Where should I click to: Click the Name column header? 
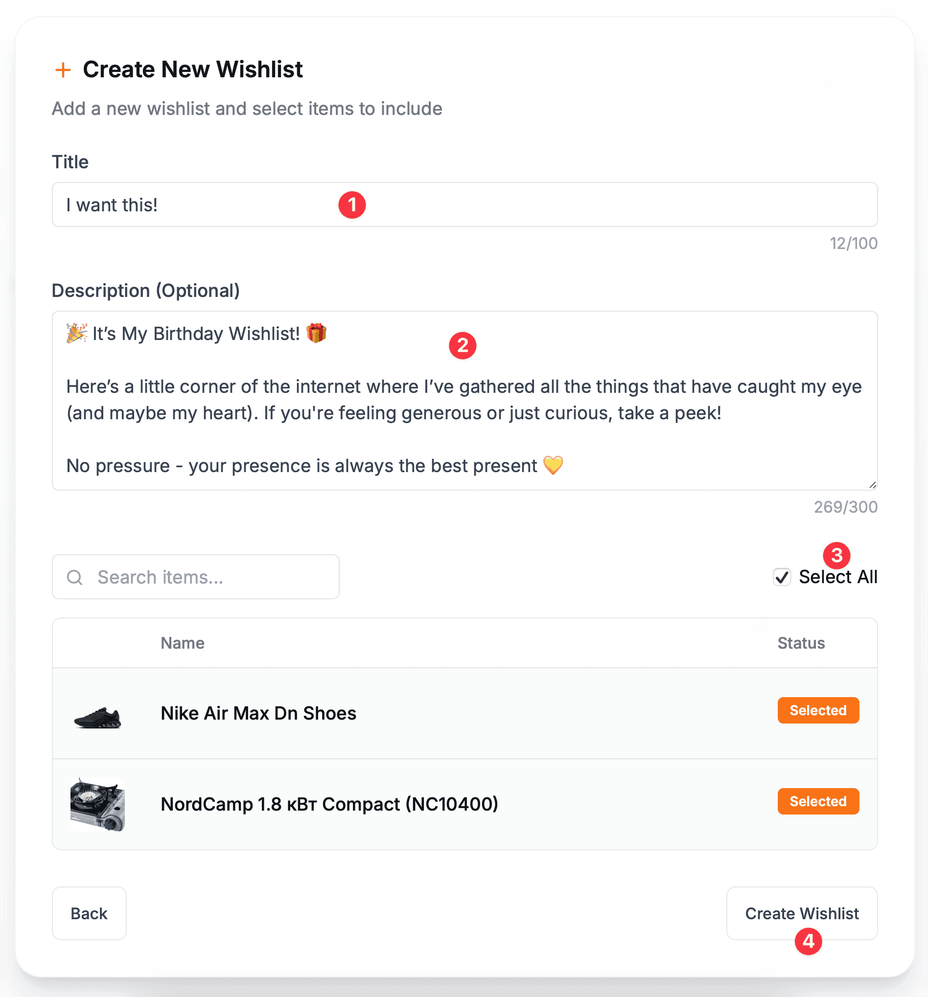(182, 643)
